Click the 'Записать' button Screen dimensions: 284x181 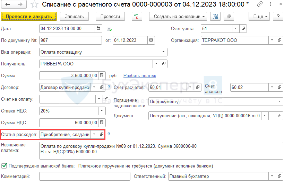pos(74,16)
